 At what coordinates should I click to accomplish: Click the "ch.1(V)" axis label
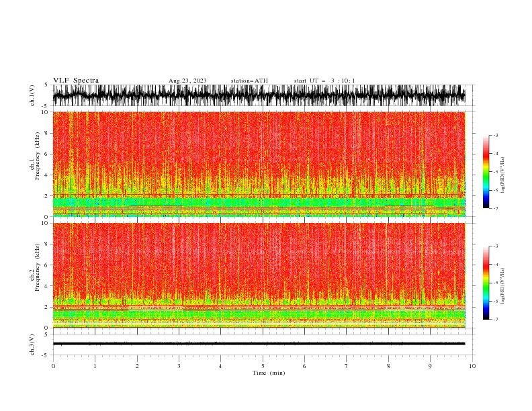click(x=32, y=95)
